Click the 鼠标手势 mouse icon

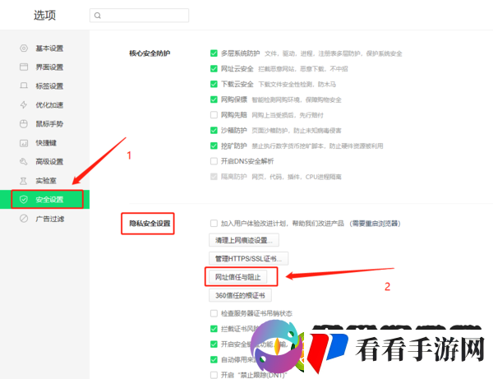click(24, 124)
